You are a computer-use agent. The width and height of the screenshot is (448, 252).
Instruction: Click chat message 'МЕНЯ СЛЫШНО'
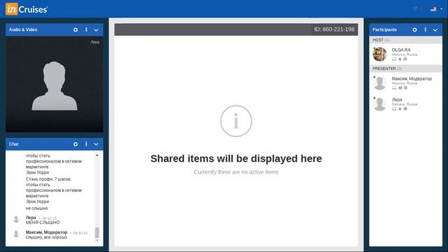coord(43,223)
